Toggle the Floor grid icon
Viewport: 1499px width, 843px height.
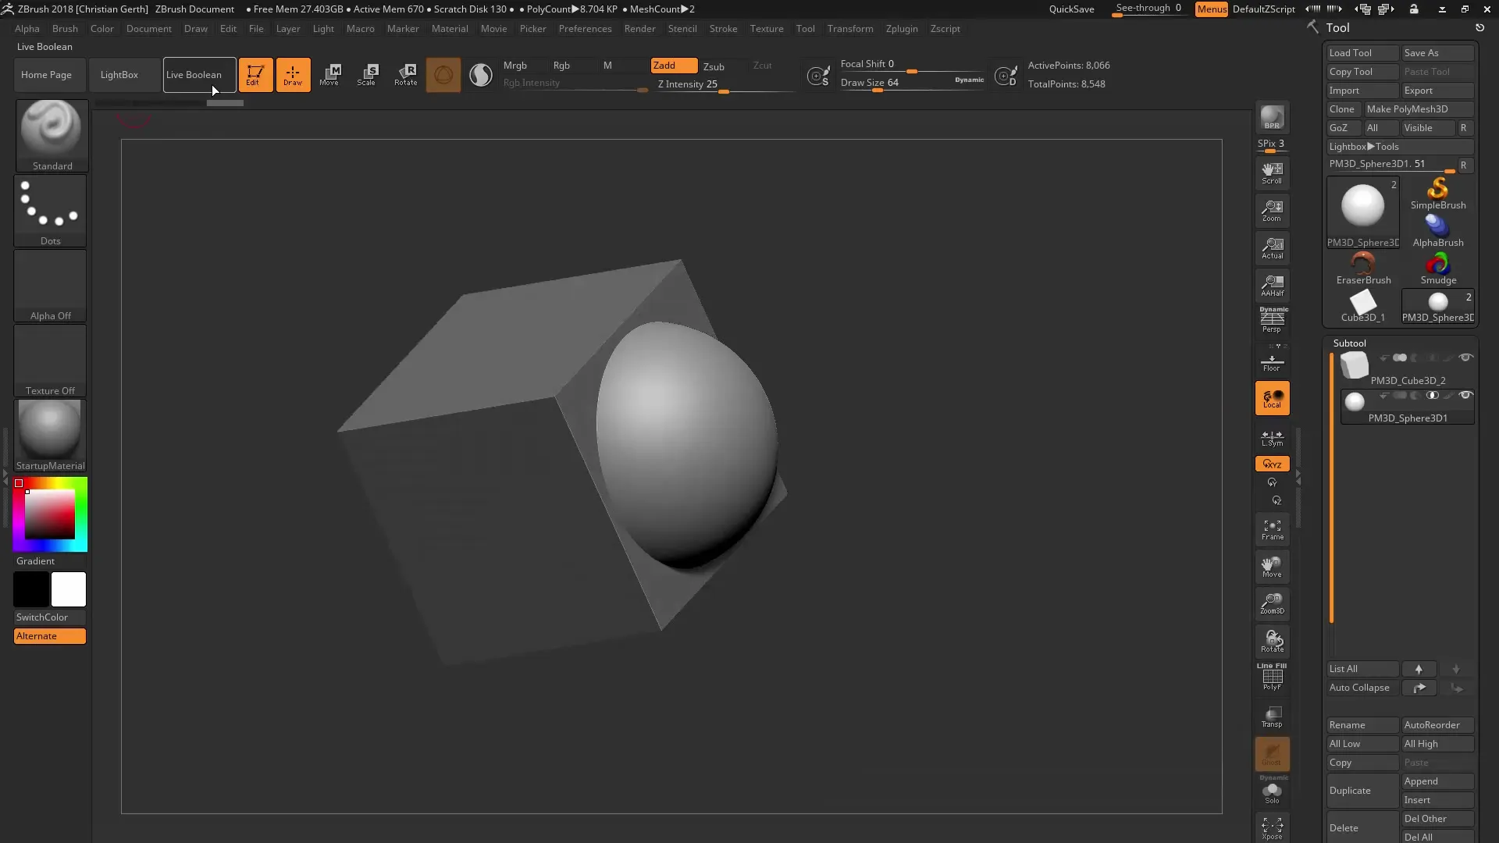1272,361
